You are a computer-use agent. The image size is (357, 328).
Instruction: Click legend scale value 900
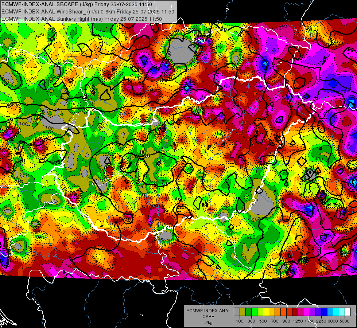click(x=286, y=321)
